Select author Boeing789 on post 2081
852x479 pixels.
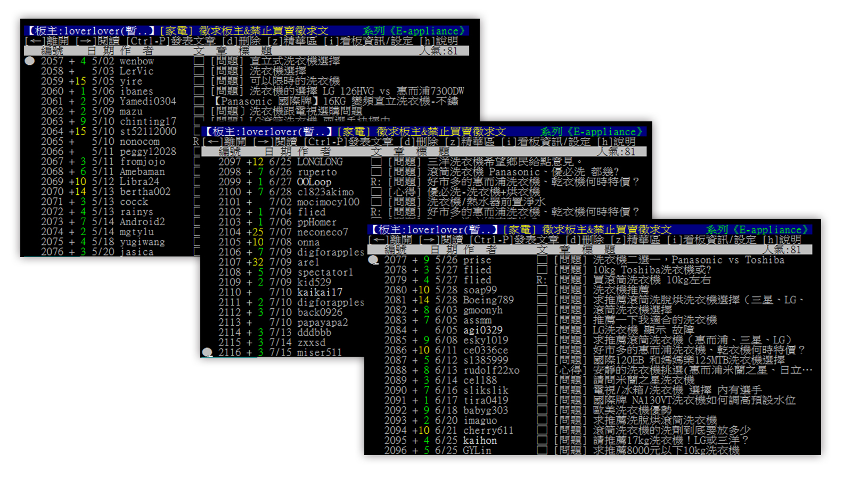pos(488,300)
